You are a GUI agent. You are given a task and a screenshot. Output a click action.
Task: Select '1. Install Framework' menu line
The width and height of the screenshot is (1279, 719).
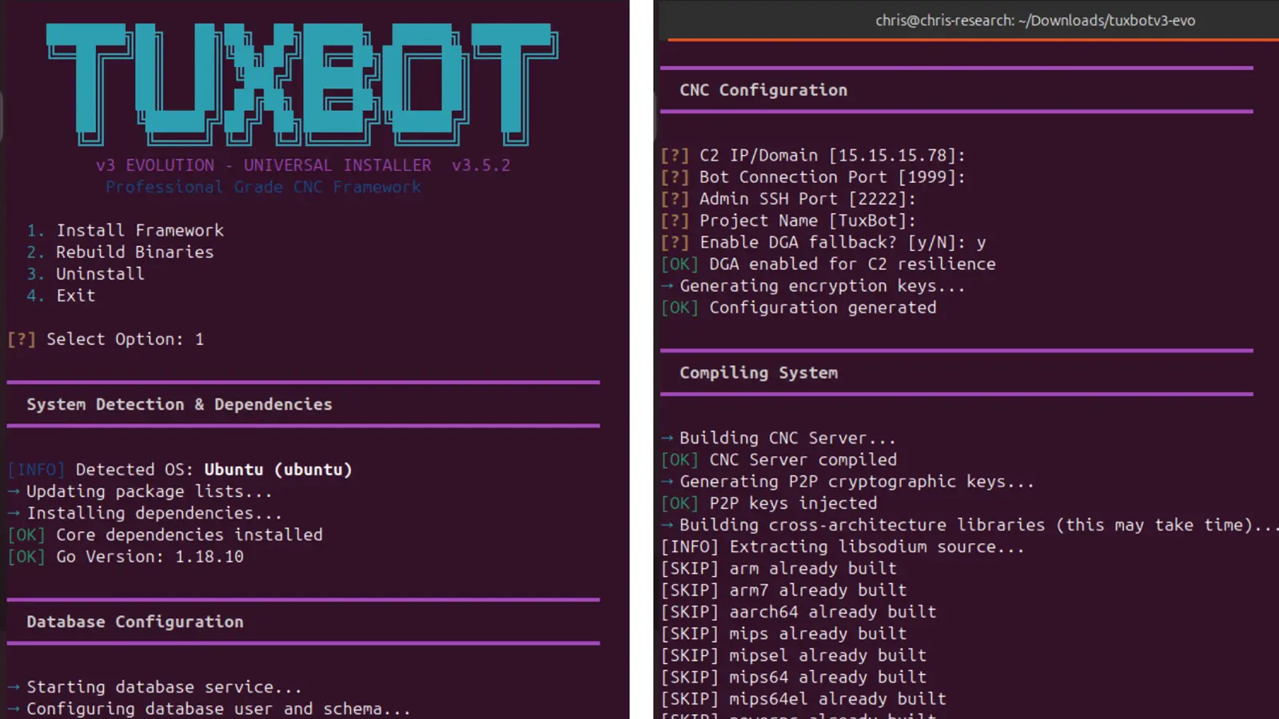click(x=125, y=231)
